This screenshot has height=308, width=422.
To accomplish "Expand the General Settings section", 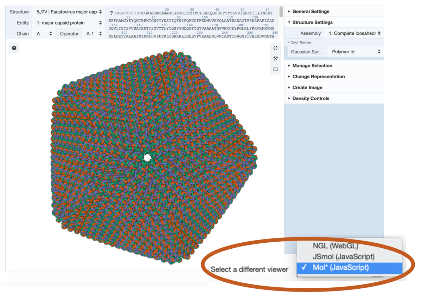I will point(311,12).
